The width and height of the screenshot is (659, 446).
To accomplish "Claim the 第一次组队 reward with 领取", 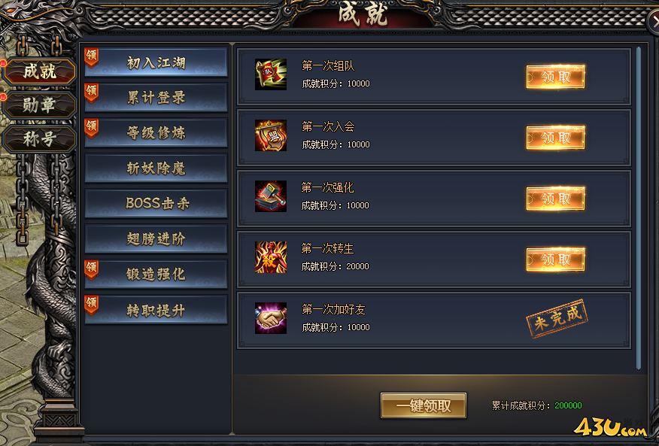I will 555,77.
